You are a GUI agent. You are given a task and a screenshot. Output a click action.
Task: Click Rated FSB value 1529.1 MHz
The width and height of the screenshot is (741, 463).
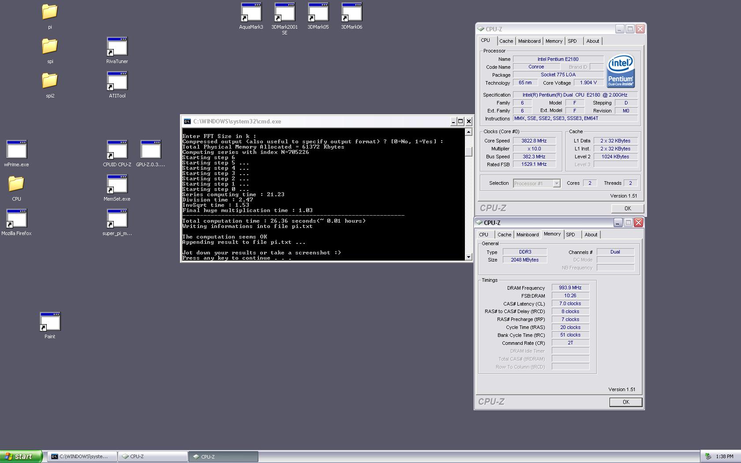click(534, 164)
